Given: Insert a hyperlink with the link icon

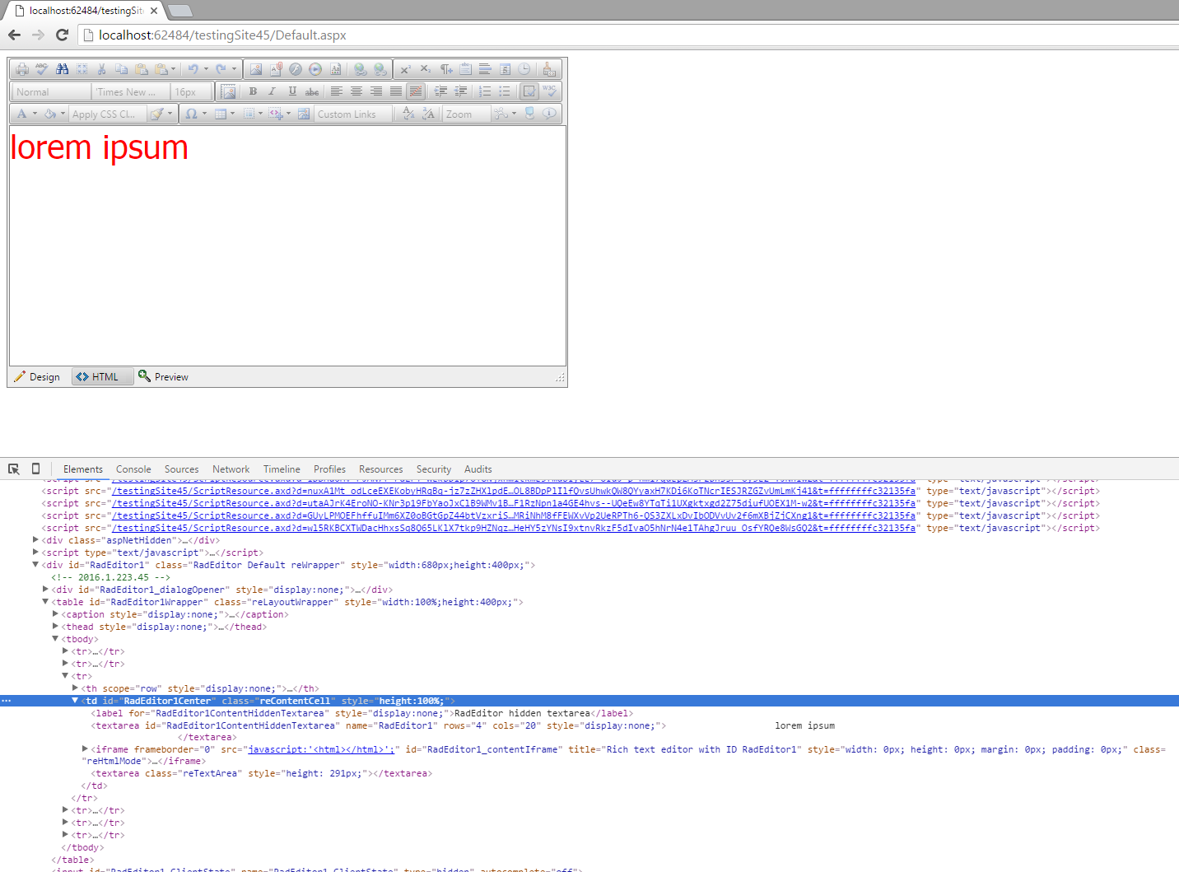Looking at the screenshot, I should pyautogui.click(x=361, y=69).
